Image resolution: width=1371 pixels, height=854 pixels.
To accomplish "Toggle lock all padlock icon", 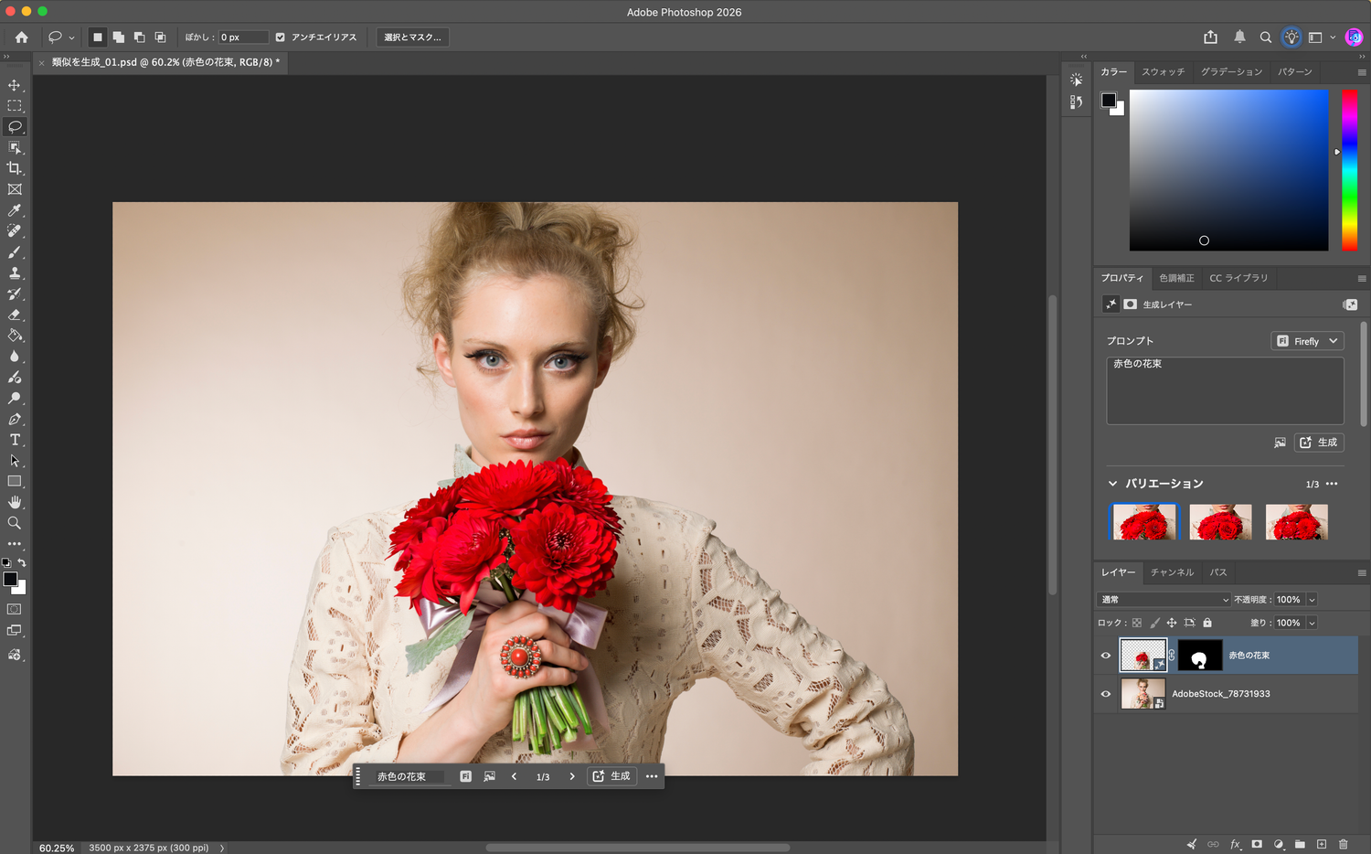I will coord(1207,623).
